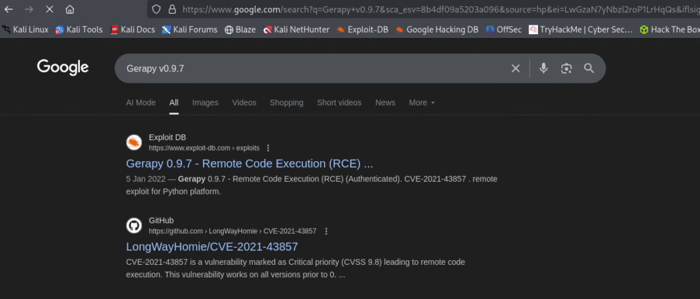Open the GitHub result options menu
Screen dimensions: 700x299
pyautogui.click(x=325, y=231)
